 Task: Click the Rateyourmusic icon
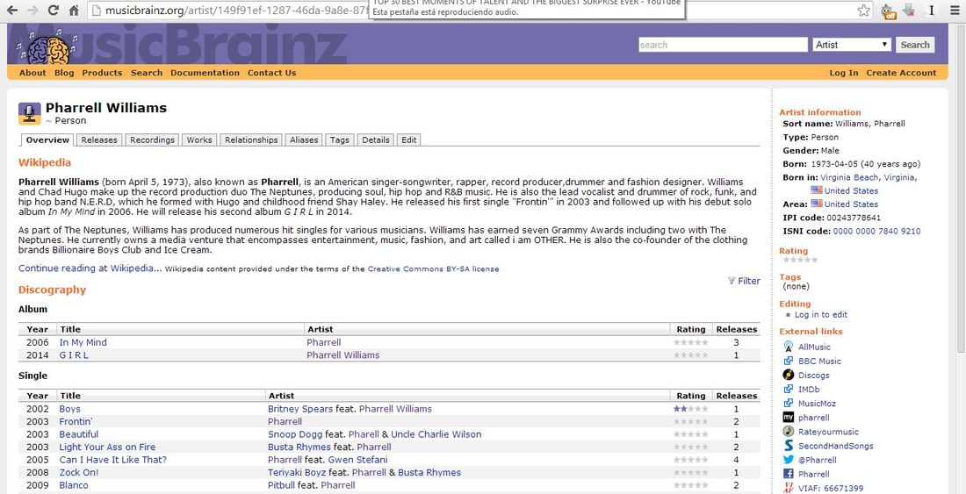[788, 431]
